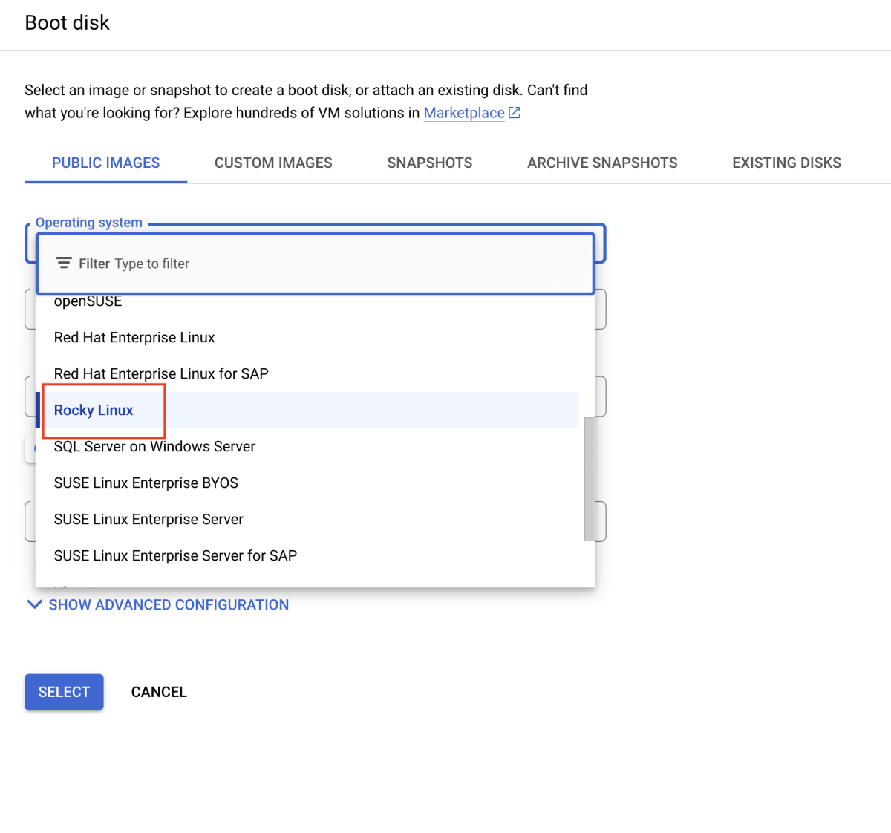Switch to the Public Images tab
This screenshot has width=891, height=833.
(x=106, y=163)
